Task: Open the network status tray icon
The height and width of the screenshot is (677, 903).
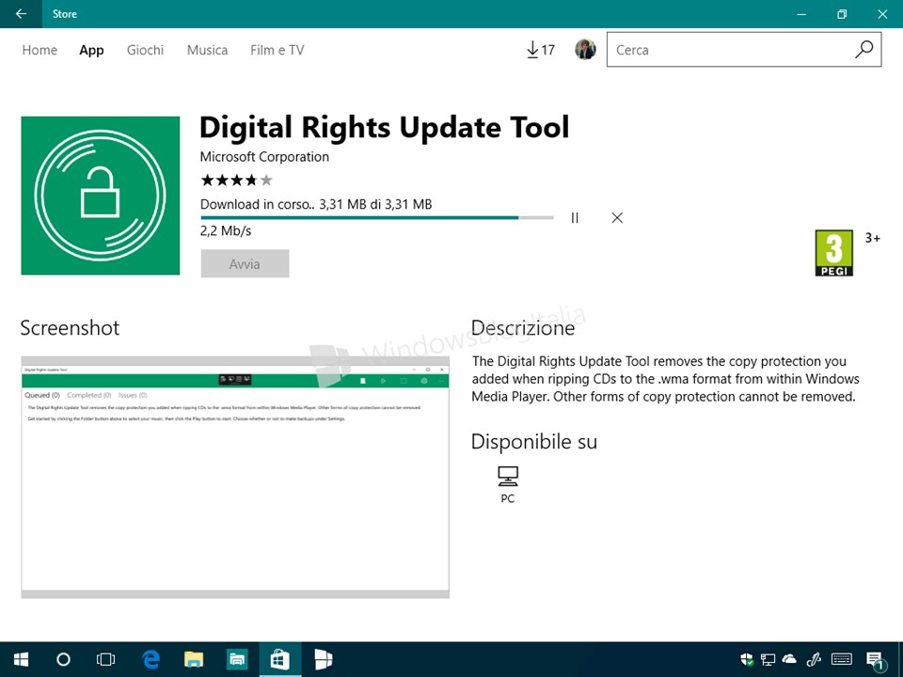Action: pos(768,659)
